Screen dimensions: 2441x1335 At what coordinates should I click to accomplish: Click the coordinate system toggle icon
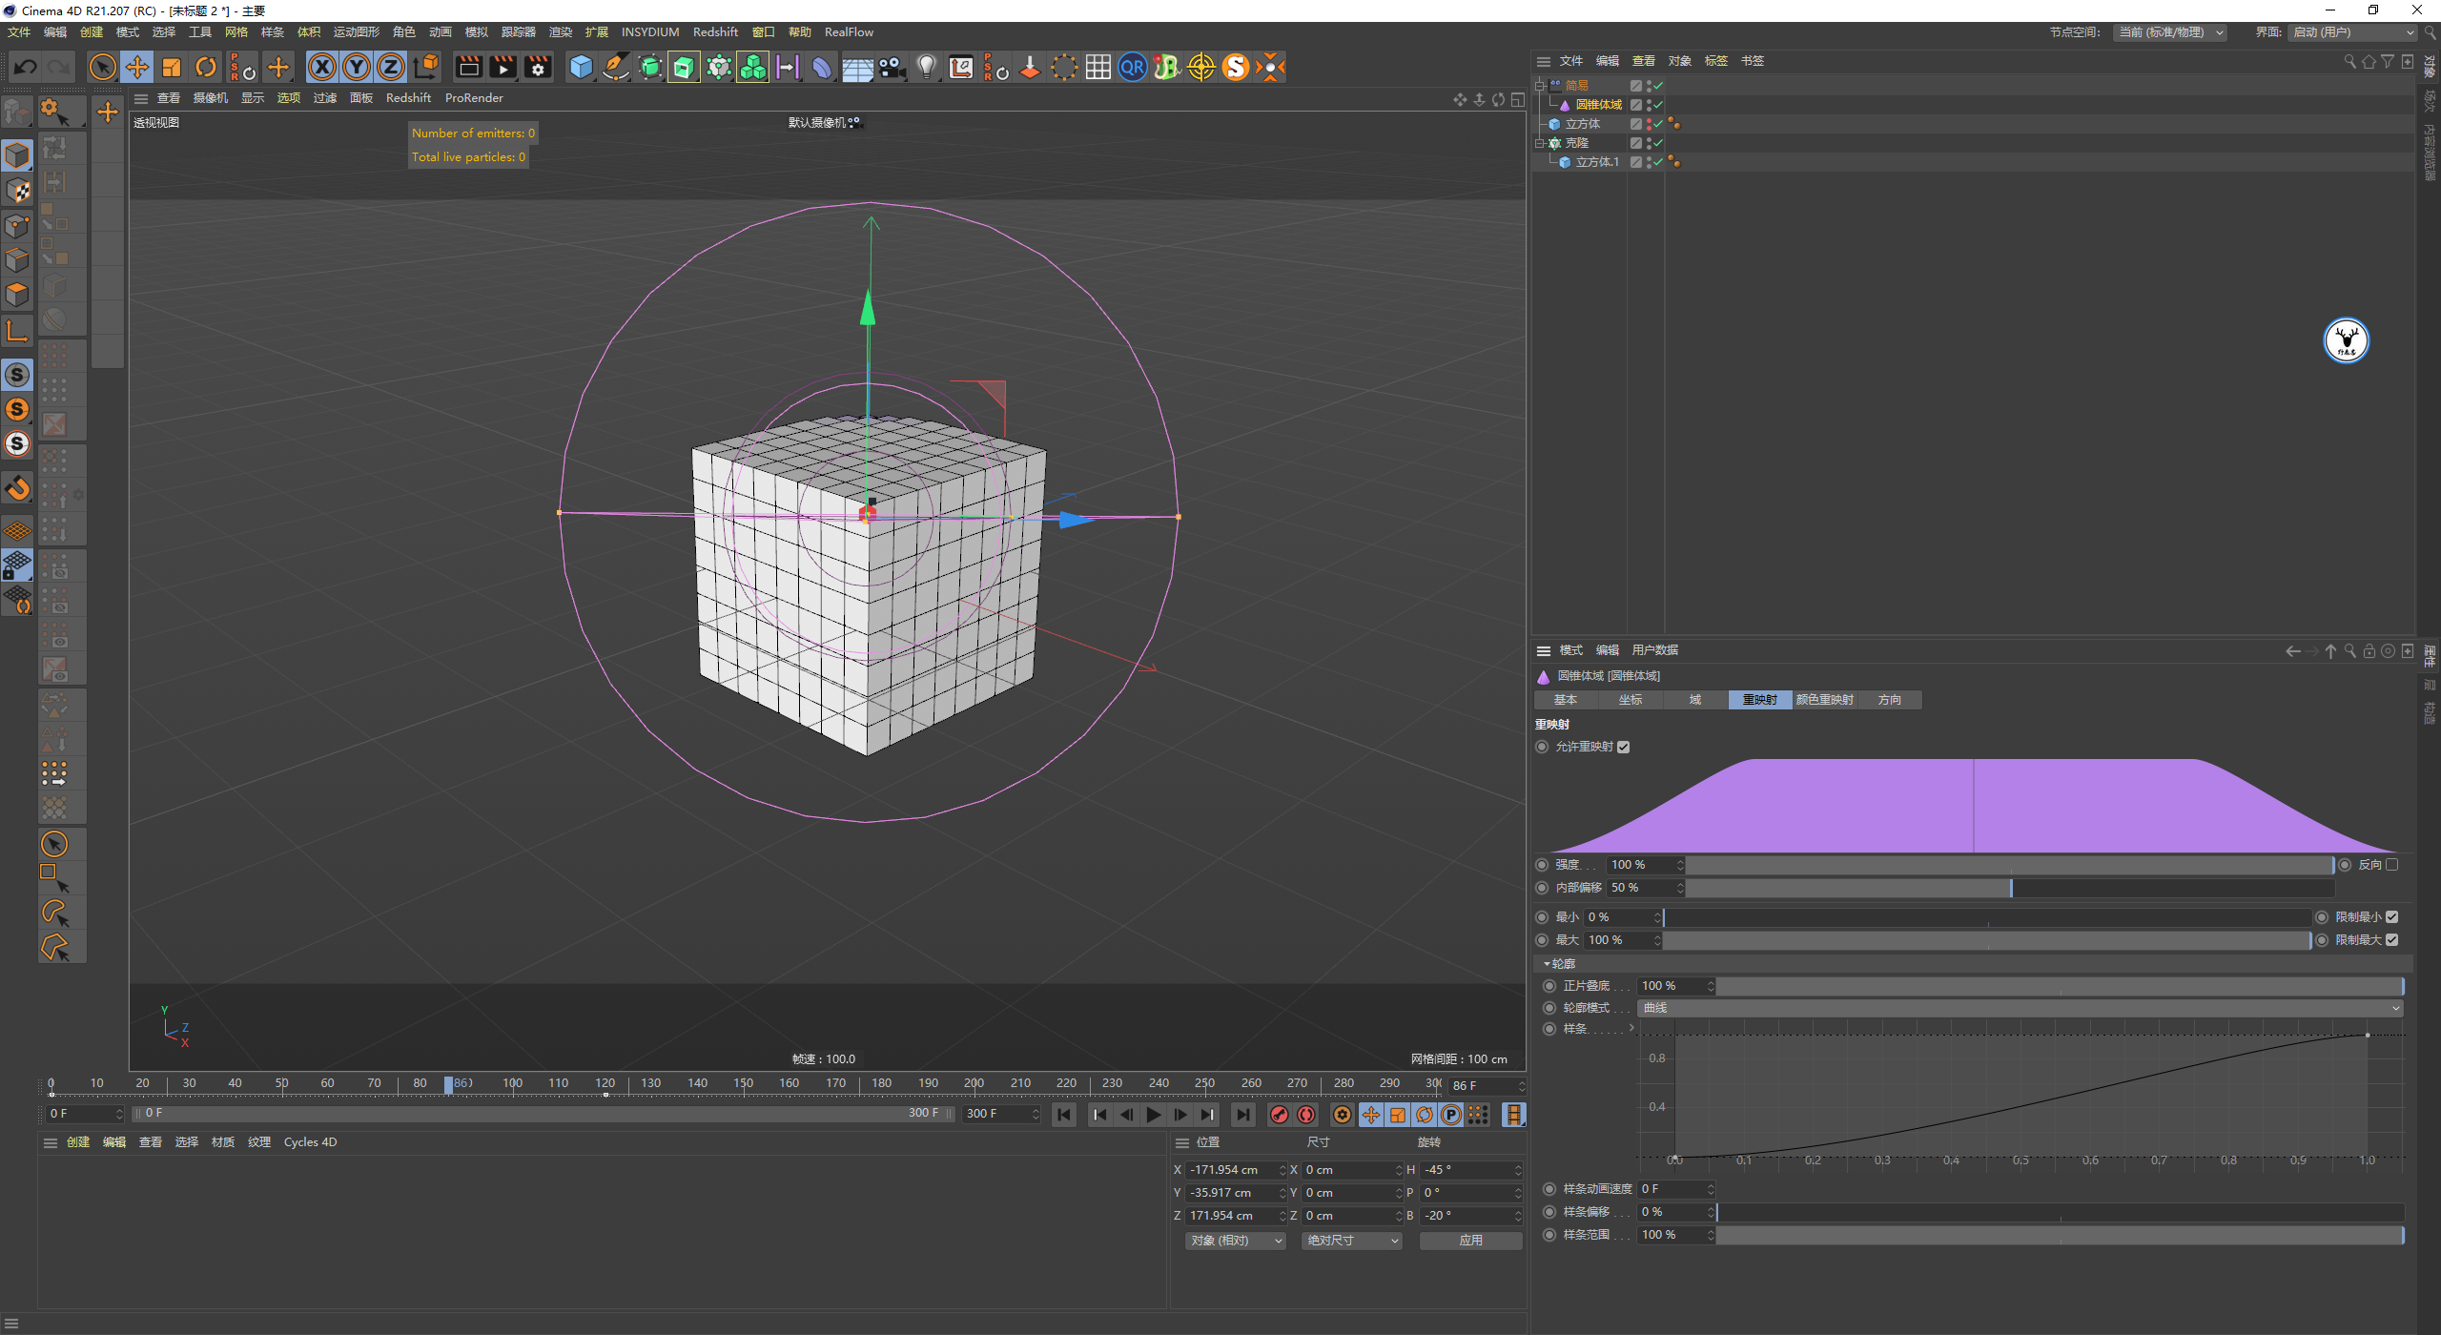click(426, 67)
